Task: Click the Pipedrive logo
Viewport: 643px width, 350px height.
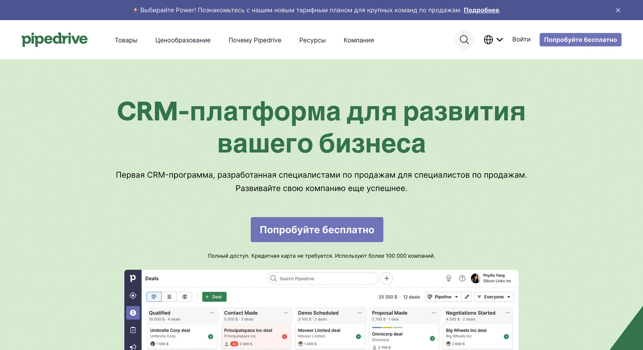Action: click(x=54, y=39)
